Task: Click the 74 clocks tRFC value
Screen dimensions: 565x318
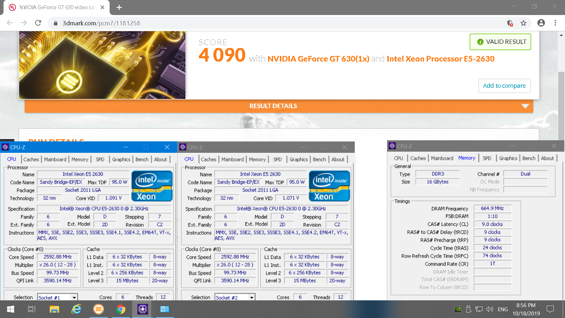Action: coord(492,256)
